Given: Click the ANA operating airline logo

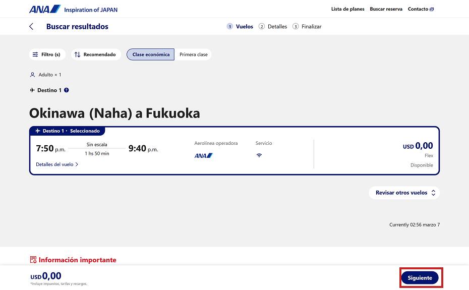Looking at the screenshot, I should [203, 155].
